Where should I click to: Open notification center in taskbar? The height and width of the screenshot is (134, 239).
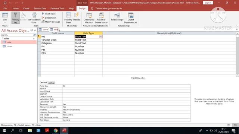point(233,131)
